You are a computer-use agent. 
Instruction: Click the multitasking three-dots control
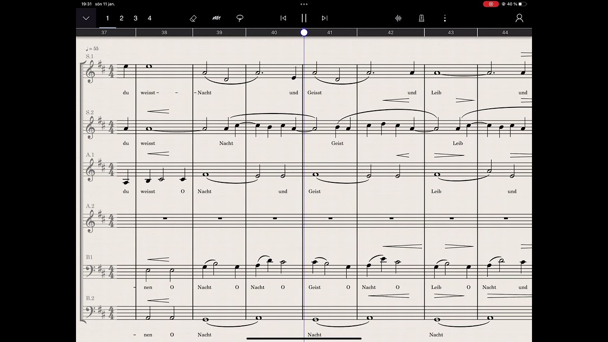coord(304,4)
